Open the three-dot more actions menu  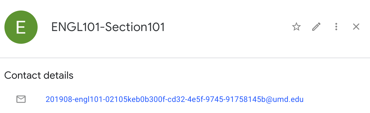click(x=336, y=27)
